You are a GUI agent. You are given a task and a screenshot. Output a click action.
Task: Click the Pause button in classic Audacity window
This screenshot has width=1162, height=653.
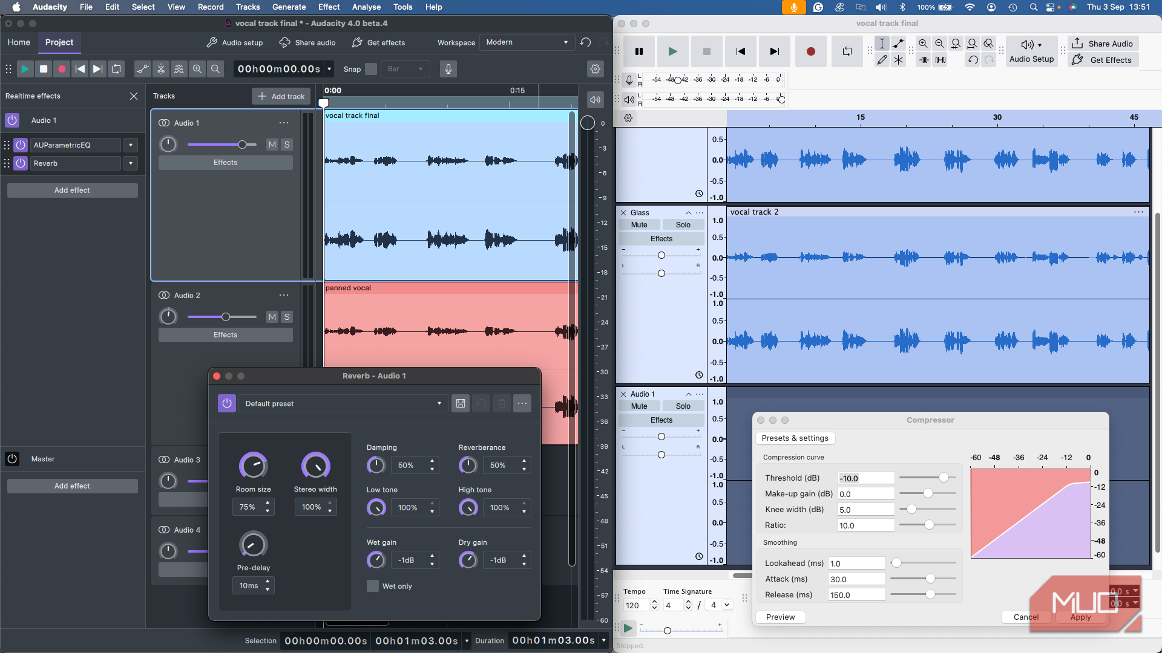(638, 51)
